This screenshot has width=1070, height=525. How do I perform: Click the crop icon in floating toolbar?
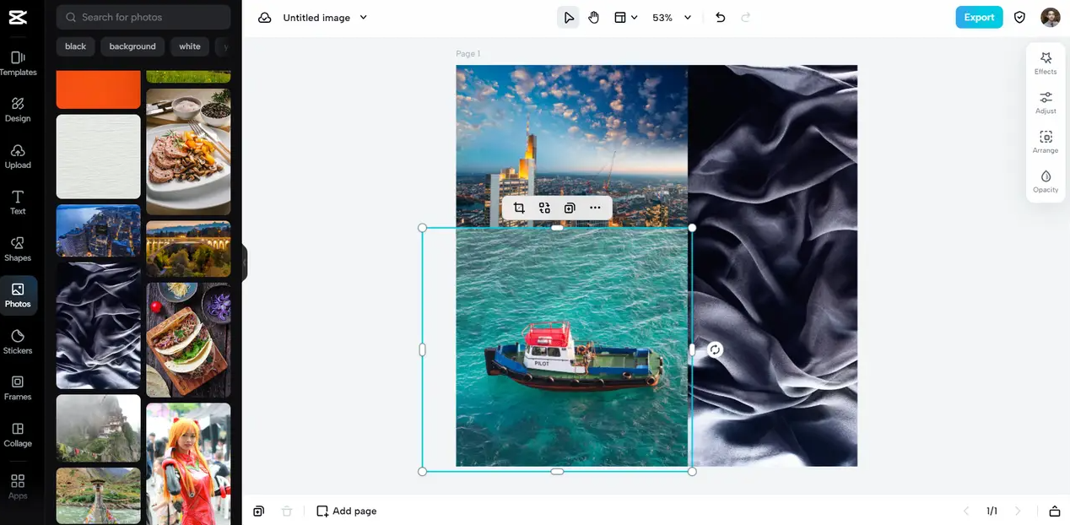click(519, 208)
